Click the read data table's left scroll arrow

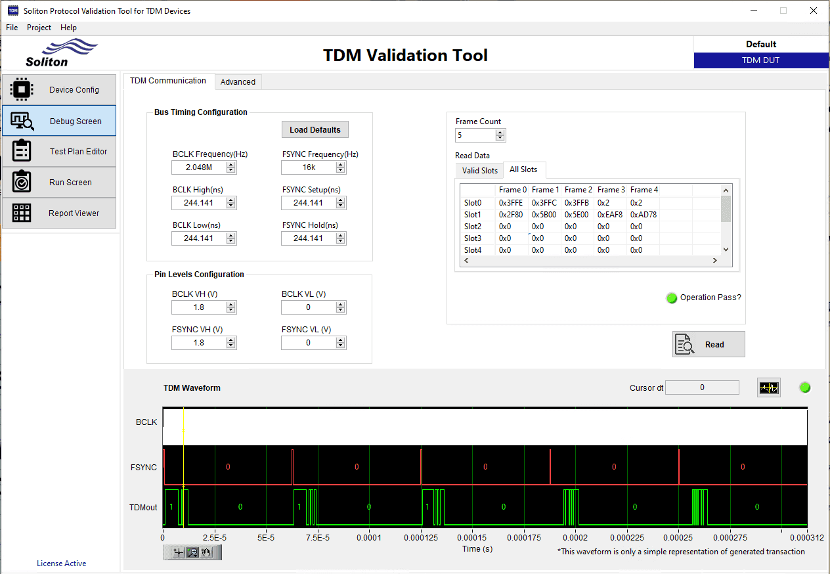(466, 261)
